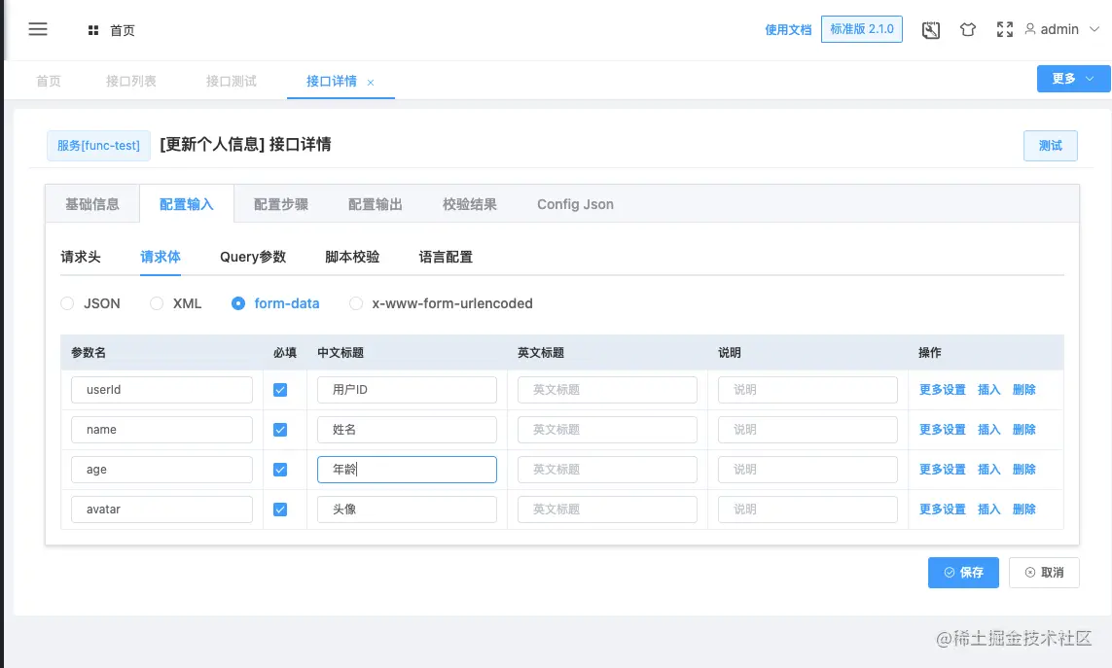Open 更多设置 for userId row
Image resolution: width=1112 pixels, height=668 pixels.
943,390
